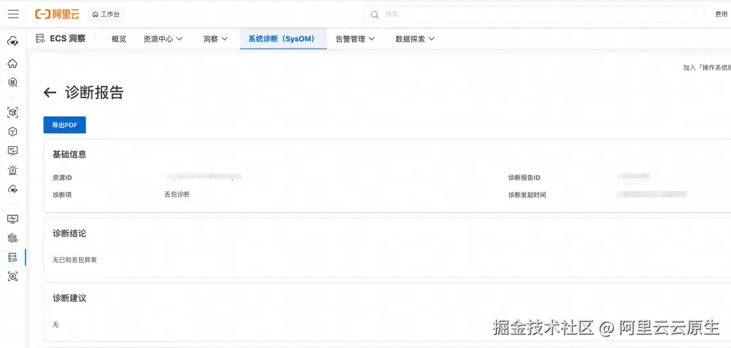The height and width of the screenshot is (348, 731).
Task: Click the 加入「操作系统 link at top right
Action: pos(707,68)
